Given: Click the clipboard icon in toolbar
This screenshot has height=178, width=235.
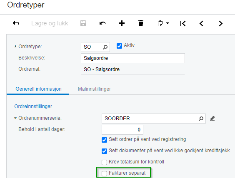Looking at the screenshot, I should [x=160, y=23].
